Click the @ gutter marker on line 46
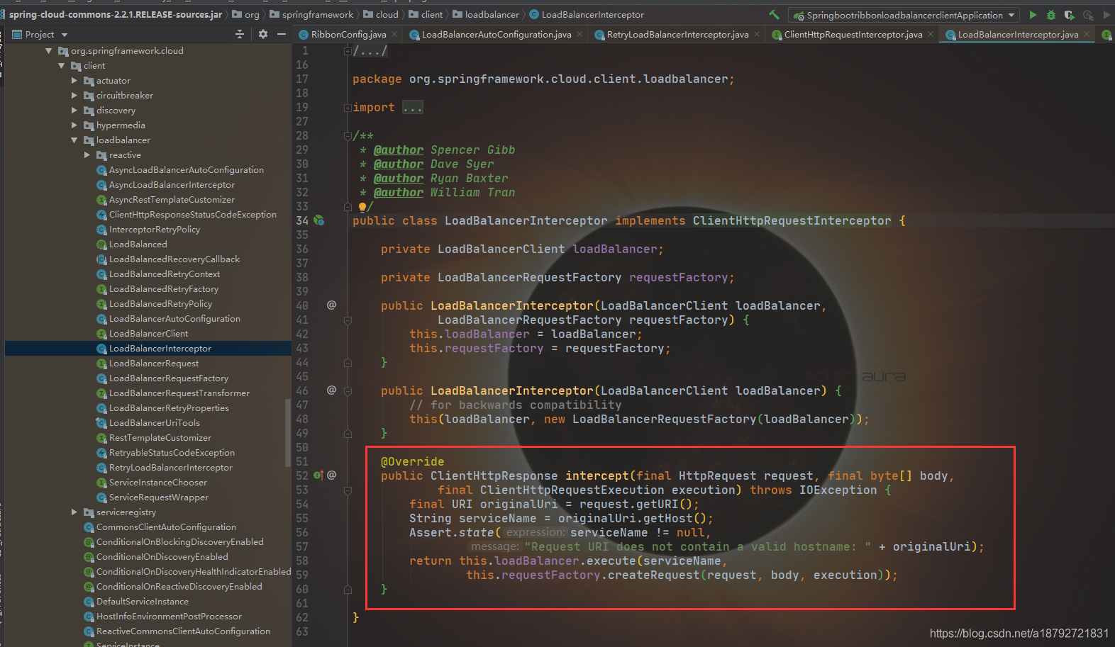This screenshot has width=1115, height=647. coord(331,390)
